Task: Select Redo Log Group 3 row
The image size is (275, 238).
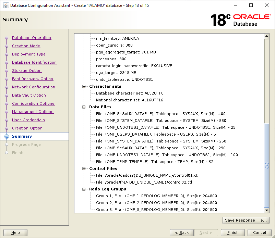Action: tap(156, 210)
